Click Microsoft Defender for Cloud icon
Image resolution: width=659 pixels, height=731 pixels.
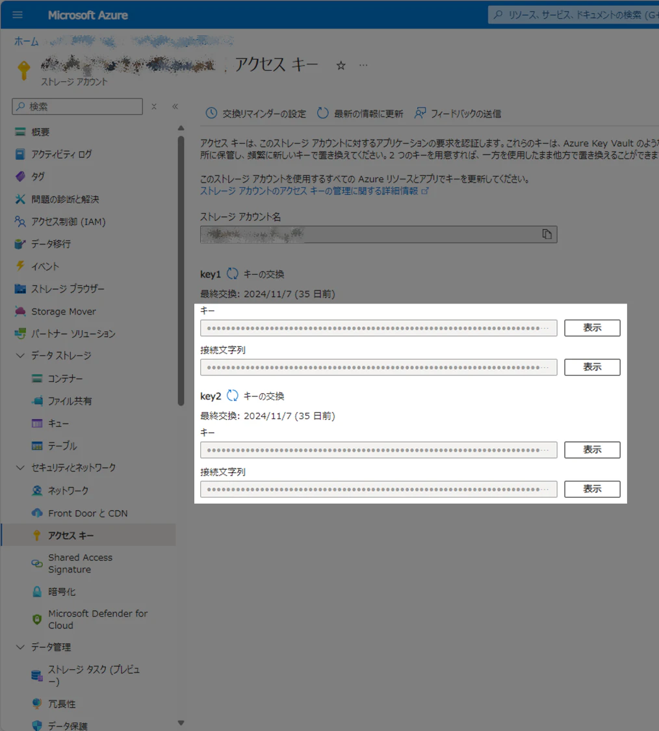tap(37, 620)
